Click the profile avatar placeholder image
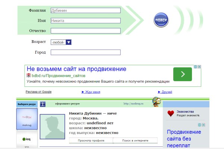Viewport: 224px width, 149px height. (52, 127)
